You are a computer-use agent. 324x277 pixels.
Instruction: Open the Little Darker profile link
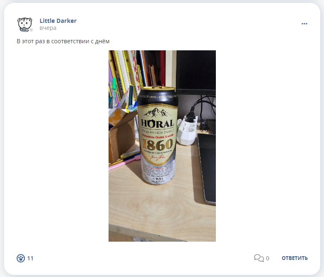pyautogui.click(x=58, y=21)
